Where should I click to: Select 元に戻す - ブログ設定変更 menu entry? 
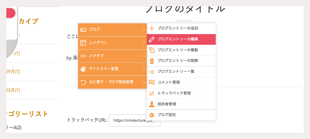point(112,82)
